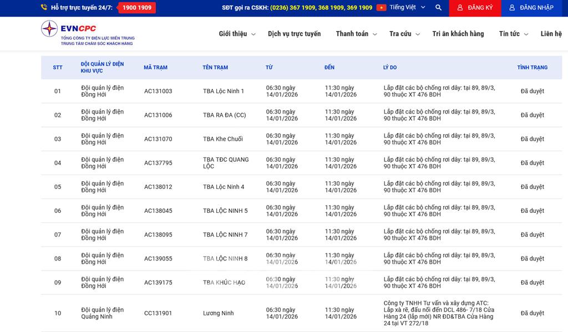Expand the Tin tức dropdown menu
Image resolution: width=568 pixels, height=332 pixels.
(514, 34)
